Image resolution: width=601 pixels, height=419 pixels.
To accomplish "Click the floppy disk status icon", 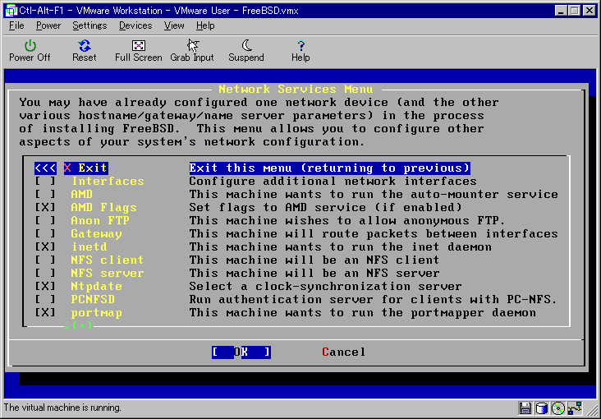I will click(525, 407).
